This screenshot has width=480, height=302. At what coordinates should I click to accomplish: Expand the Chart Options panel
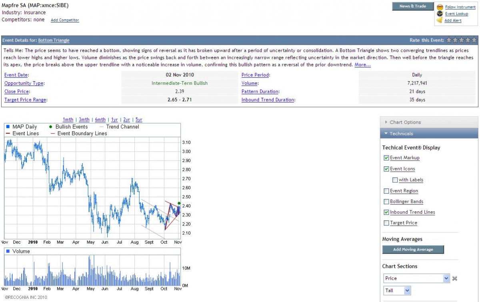point(429,122)
